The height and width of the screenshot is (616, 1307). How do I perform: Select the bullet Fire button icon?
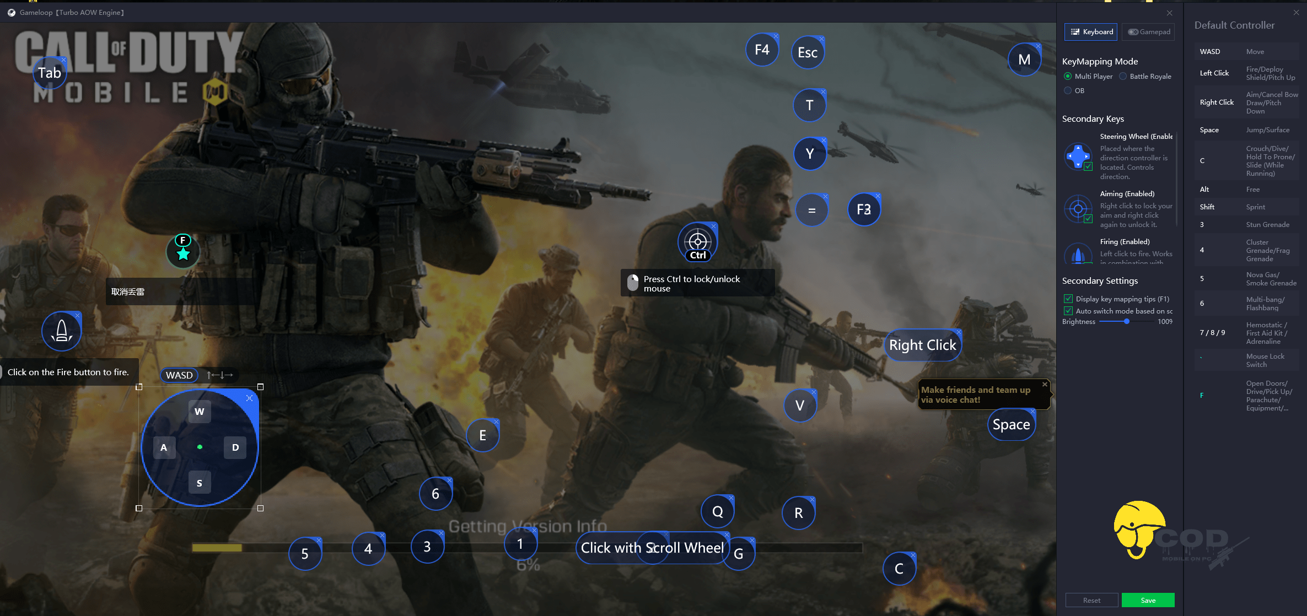click(62, 331)
